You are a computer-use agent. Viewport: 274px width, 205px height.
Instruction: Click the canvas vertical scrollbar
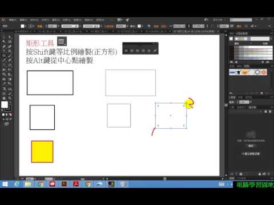(226, 105)
